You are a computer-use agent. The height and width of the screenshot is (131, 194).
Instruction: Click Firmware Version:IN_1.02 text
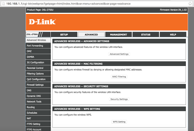click(173, 10)
